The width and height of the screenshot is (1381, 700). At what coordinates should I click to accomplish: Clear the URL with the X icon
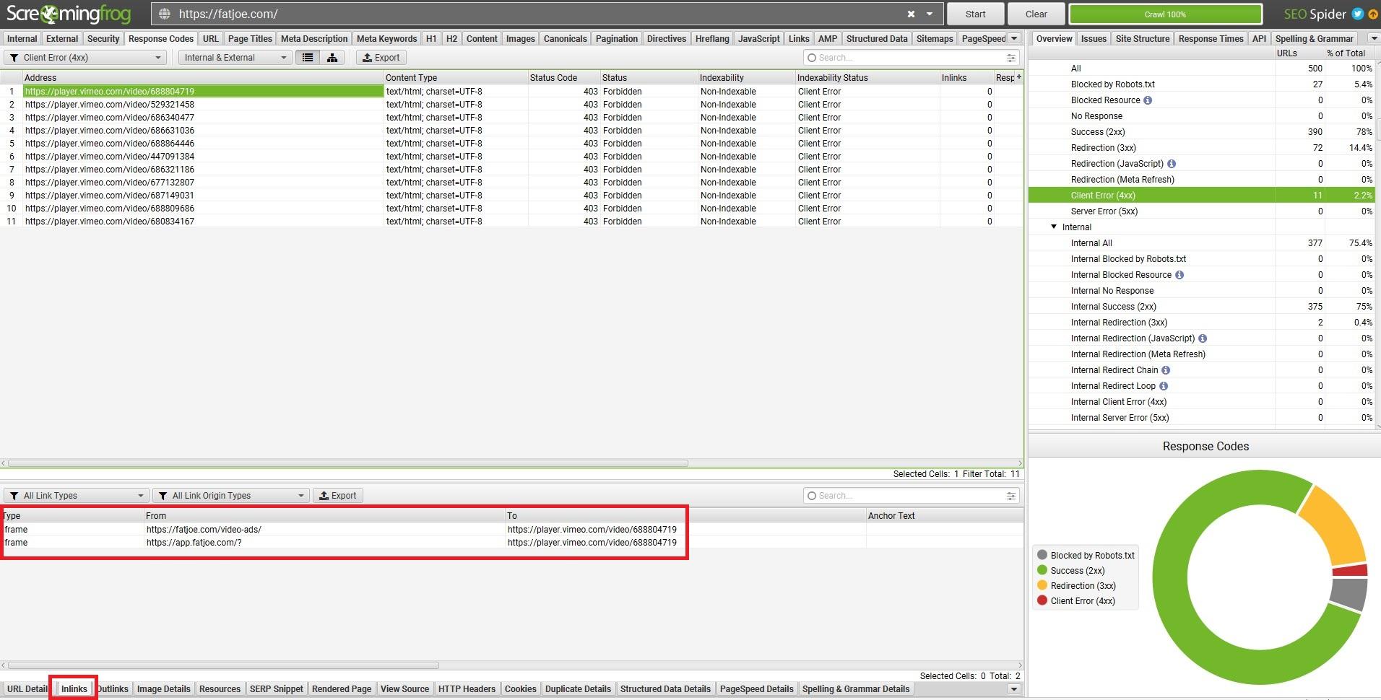click(x=911, y=14)
